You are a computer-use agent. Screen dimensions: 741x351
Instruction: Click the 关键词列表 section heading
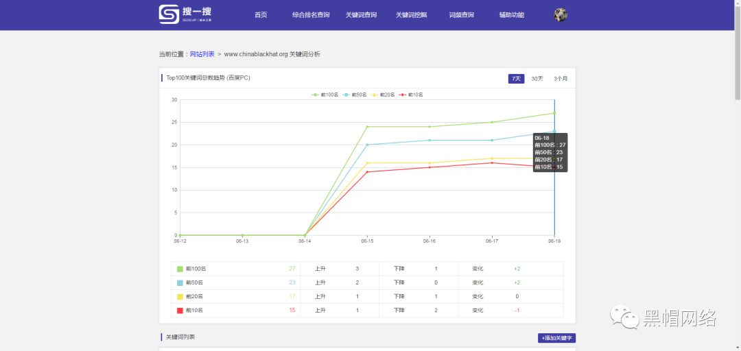pyautogui.click(x=180, y=337)
